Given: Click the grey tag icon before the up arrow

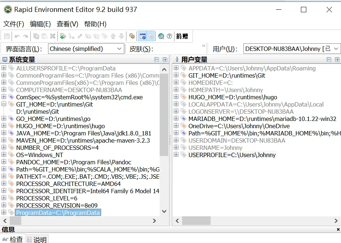Looking at the screenshot, I should click(105, 36).
